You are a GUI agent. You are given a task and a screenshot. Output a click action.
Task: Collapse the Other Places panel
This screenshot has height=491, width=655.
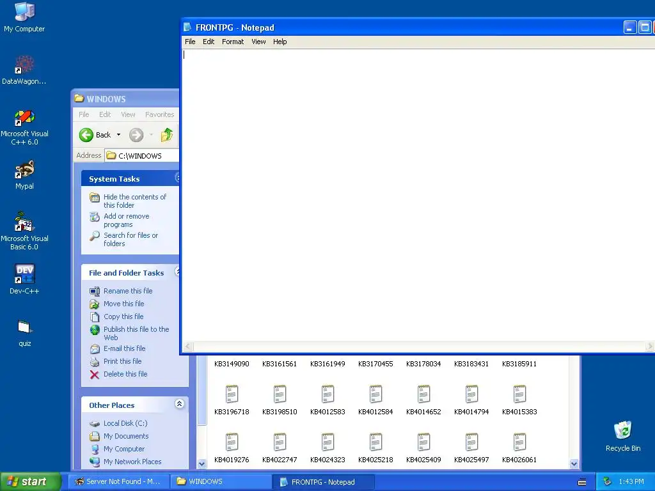tap(179, 404)
